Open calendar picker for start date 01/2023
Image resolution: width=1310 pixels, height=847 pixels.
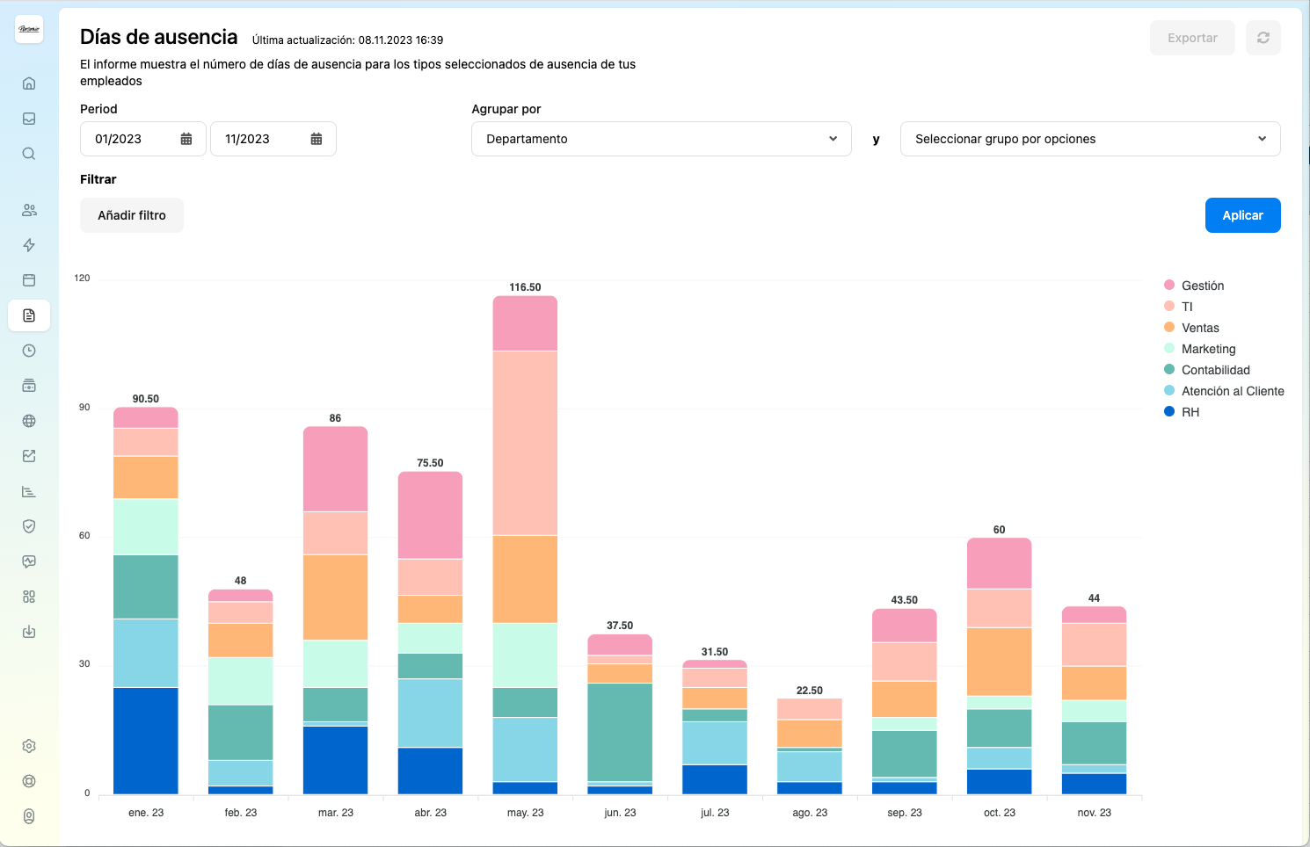186,139
